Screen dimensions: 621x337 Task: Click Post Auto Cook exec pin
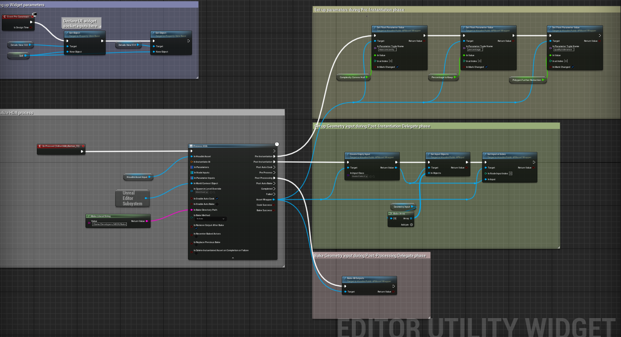pyautogui.click(x=275, y=167)
